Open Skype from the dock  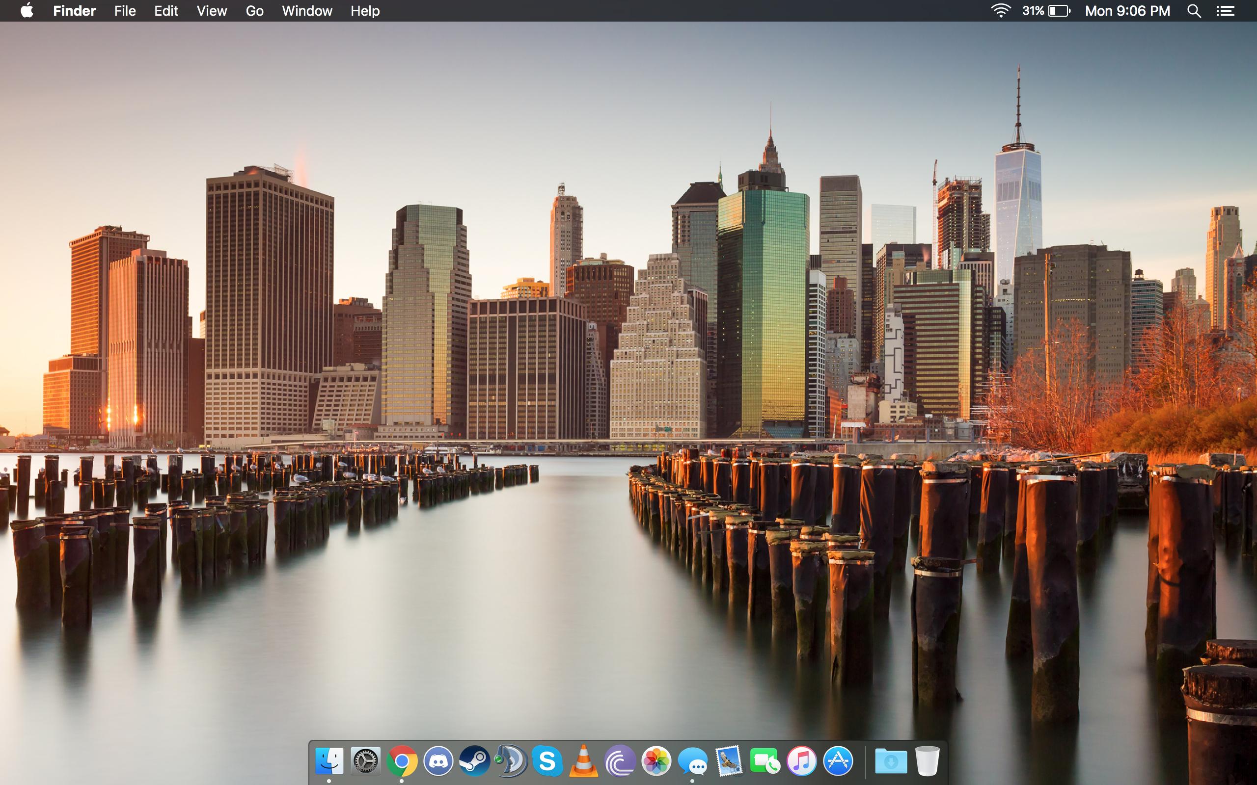[x=547, y=761]
